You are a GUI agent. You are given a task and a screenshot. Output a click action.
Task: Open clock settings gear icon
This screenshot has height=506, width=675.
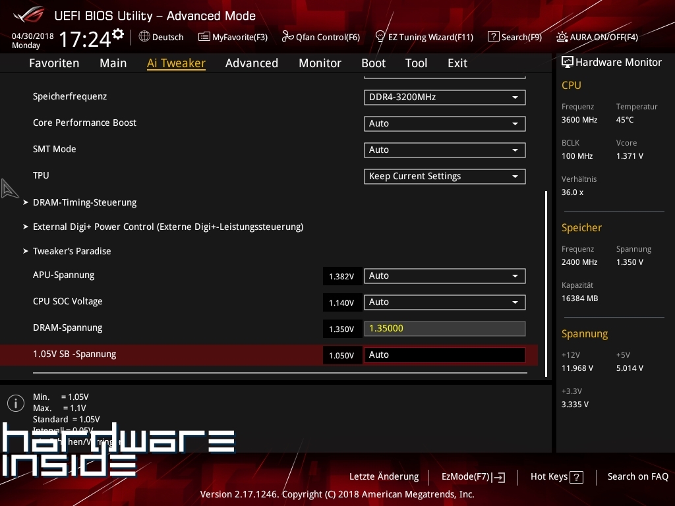[x=118, y=34]
